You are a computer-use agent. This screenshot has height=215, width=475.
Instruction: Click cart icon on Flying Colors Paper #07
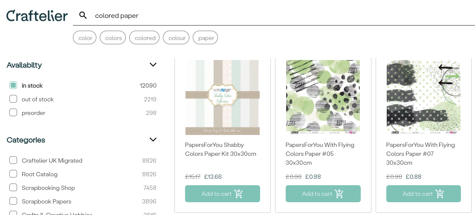(x=440, y=194)
